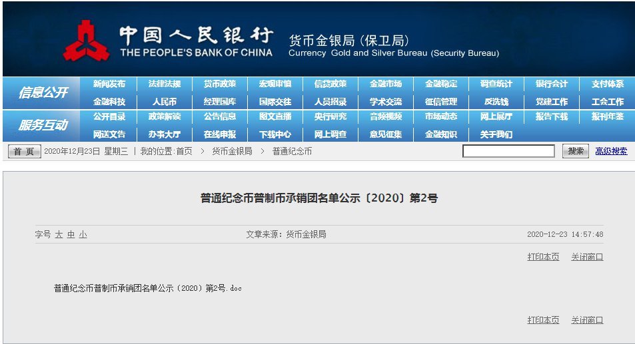Go to 货币政策 page
This screenshot has height=344, width=635.
click(220, 84)
